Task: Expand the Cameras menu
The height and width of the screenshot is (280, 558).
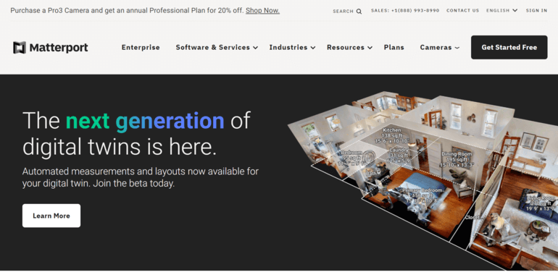Action: [439, 47]
